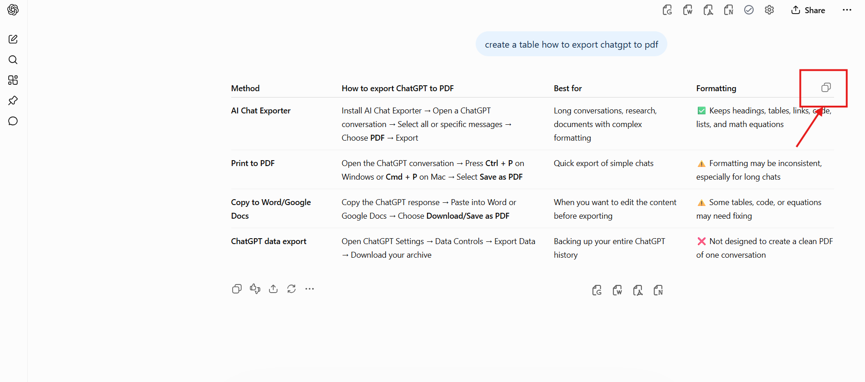The width and height of the screenshot is (865, 382).
Task: Select the 'Copy to Word/Google Docs' cell
Action: point(271,209)
